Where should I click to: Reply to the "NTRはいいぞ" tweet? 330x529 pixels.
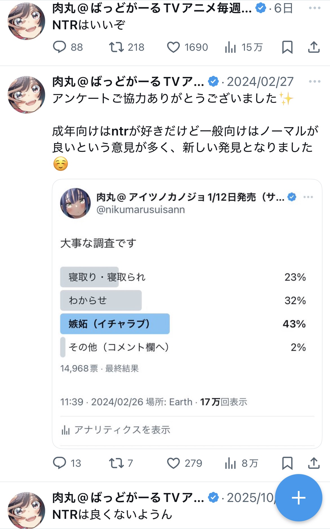[60, 47]
